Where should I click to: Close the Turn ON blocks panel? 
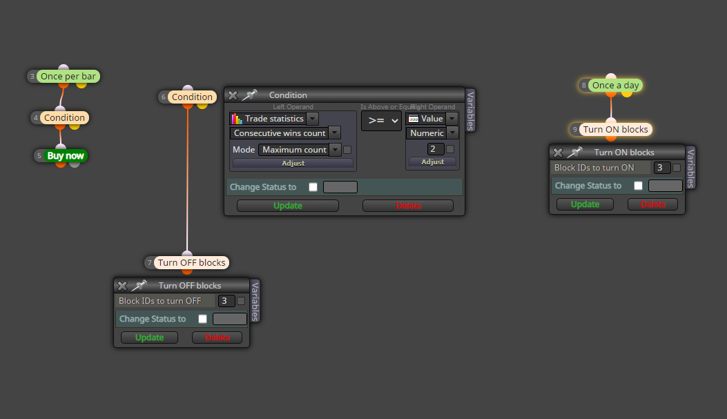tap(558, 153)
